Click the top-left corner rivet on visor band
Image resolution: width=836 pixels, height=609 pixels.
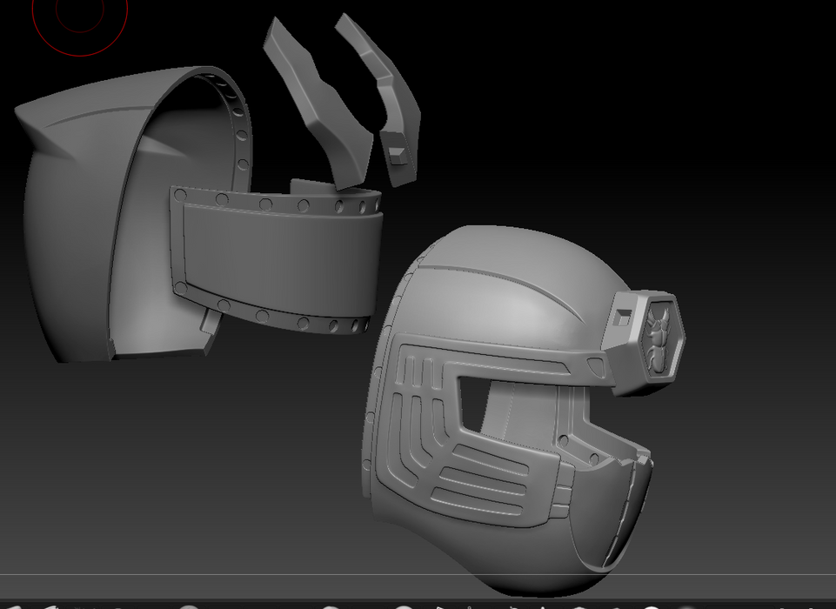pyautogui.click(x=180, y=194)
